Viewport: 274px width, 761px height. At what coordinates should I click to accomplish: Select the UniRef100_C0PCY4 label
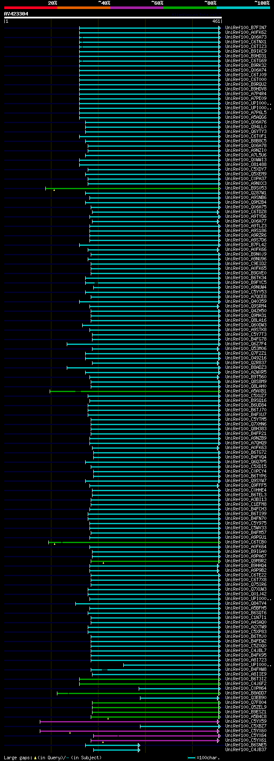point(246,471)
